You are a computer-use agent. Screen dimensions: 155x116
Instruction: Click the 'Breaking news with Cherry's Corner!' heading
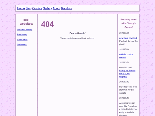(x=129, y=23)
